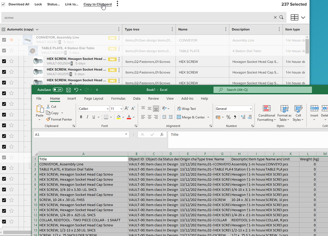Screen dimensions: 328x236
Task: Open the three-dot more actions menu beside Copy to Clipboard
Action: click(117, 3)
